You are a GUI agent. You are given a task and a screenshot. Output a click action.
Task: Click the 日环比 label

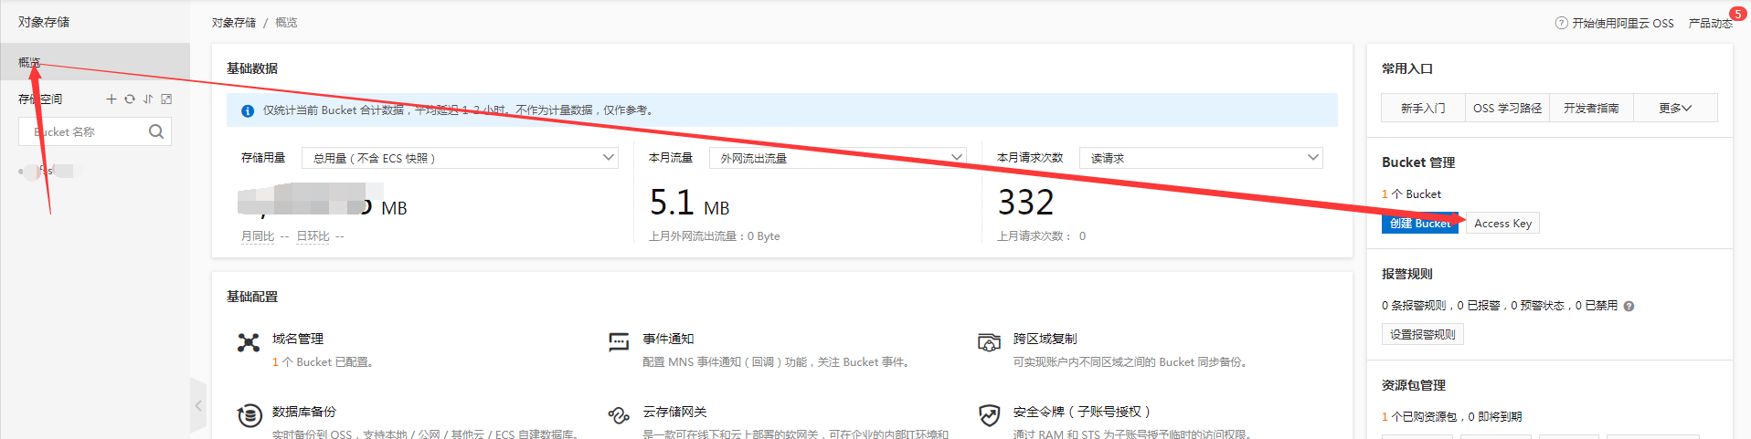coord(313,236)
